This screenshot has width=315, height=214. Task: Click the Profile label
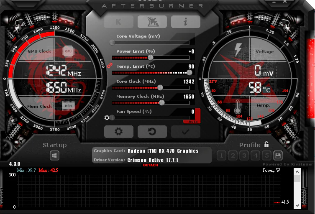point(249,145)
